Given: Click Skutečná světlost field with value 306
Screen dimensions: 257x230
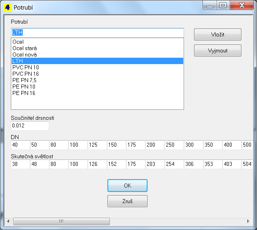Looking at the screenshot, I should click(x=194, y=164).
